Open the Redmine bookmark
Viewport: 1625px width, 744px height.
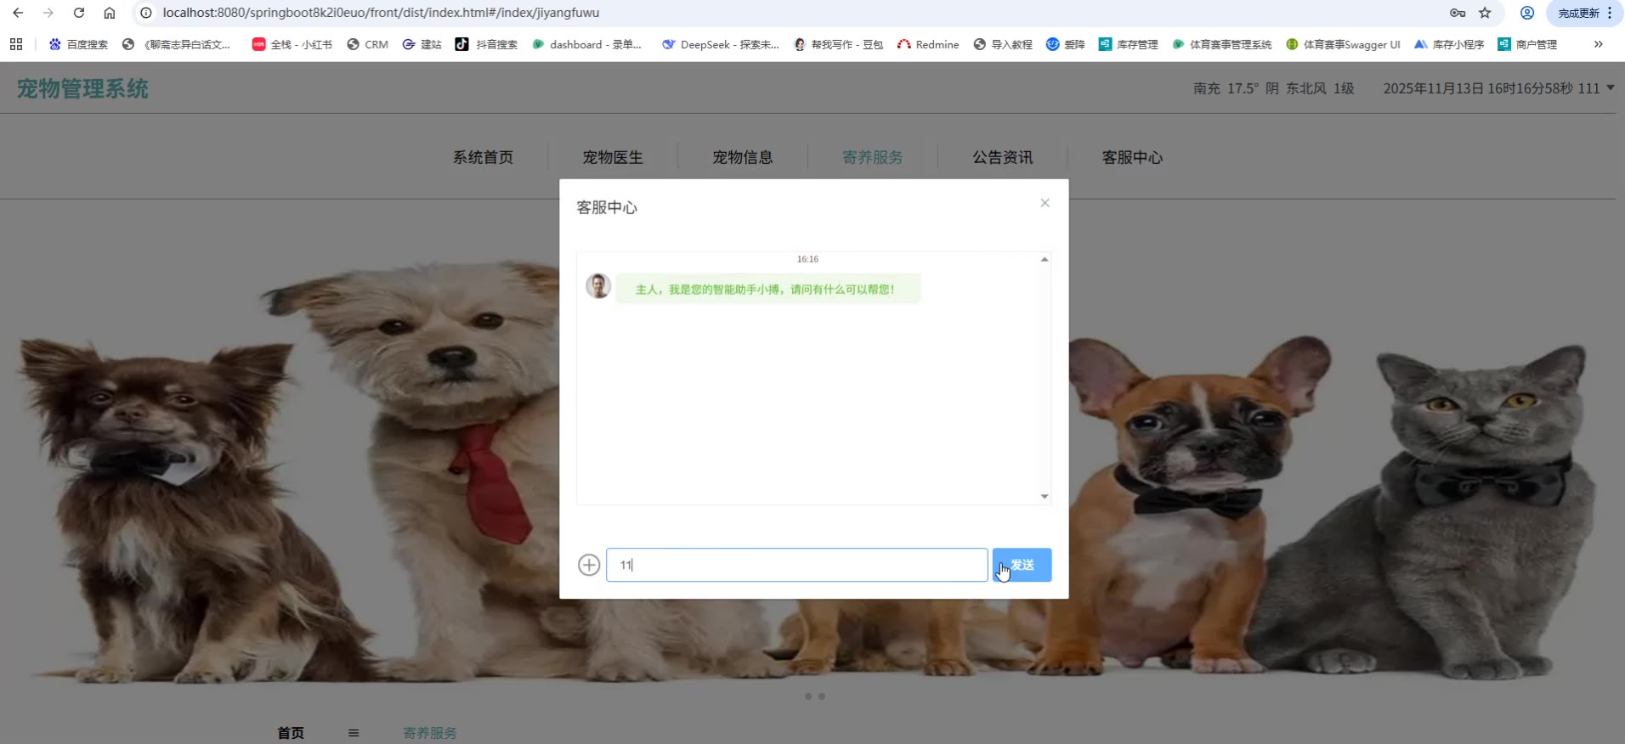point(928,44)
